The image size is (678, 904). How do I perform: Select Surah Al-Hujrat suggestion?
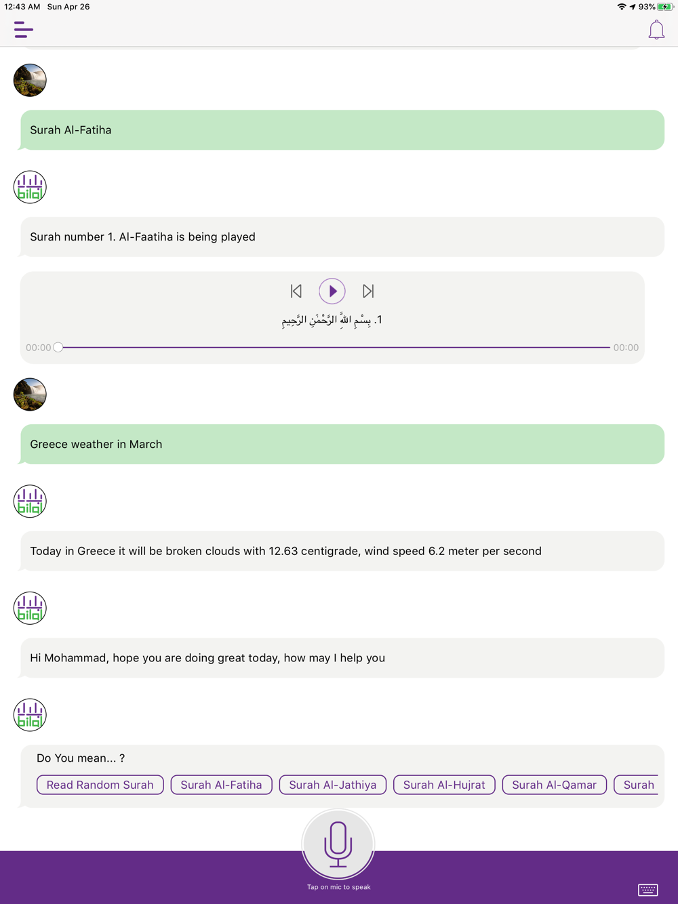pos(444,785)
